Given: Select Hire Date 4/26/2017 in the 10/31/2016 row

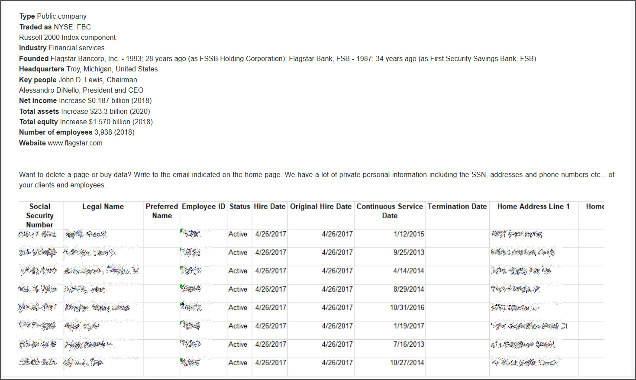Looking at the screenshot, I should 271,308.
